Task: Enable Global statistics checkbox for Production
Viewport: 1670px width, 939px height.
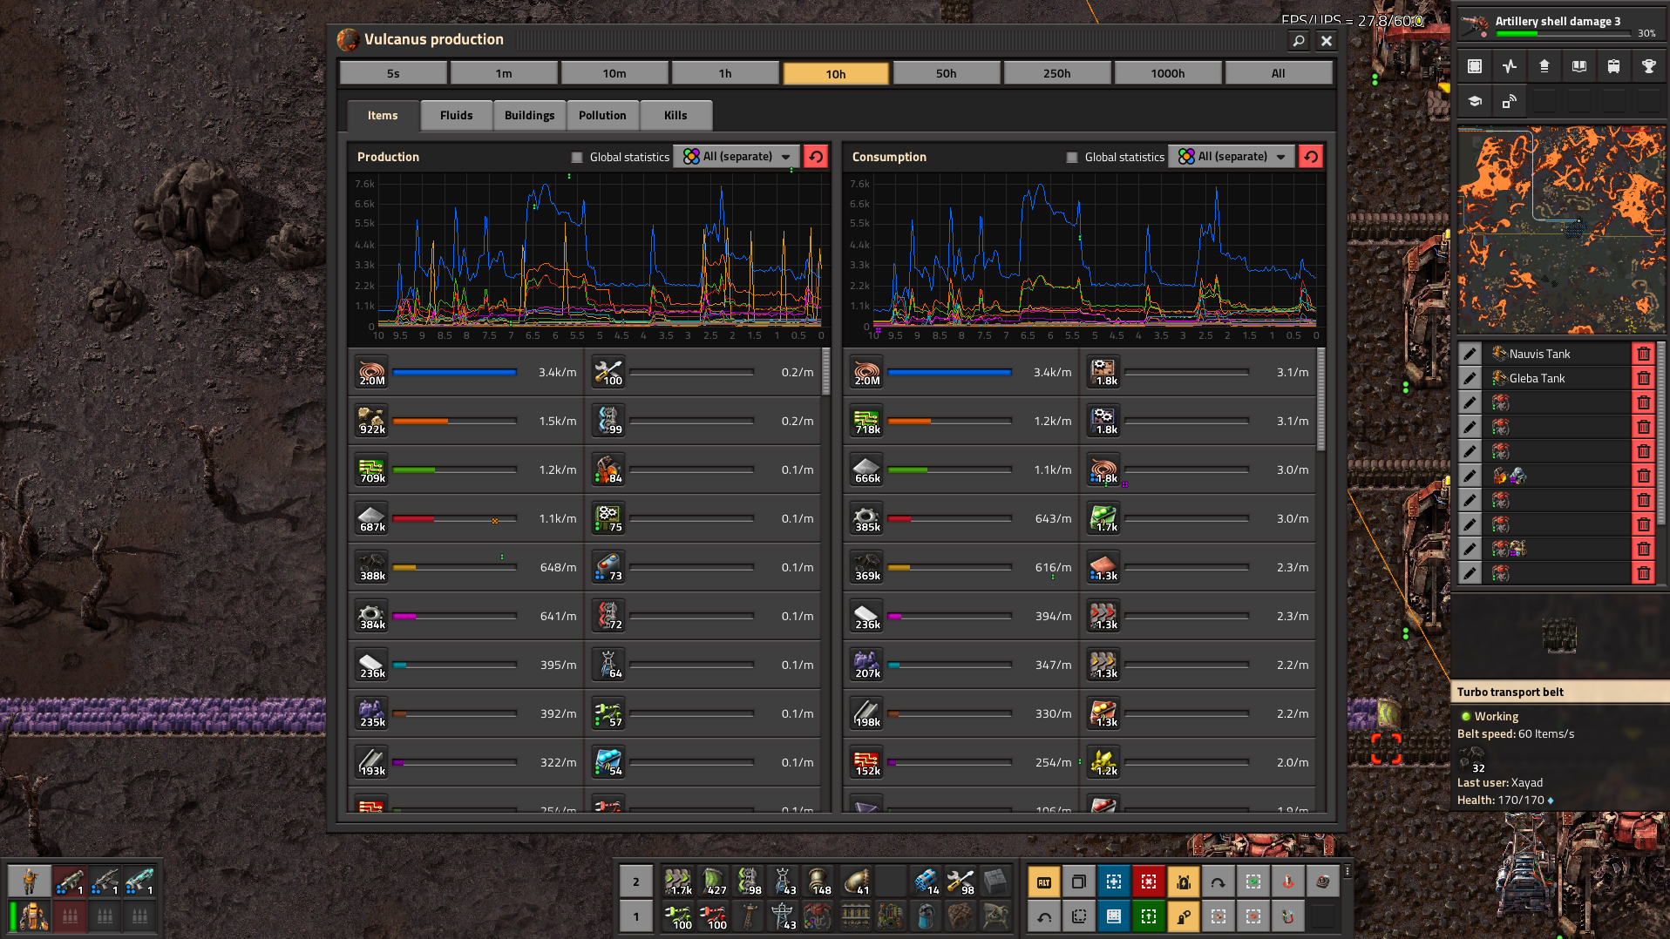Action: pyautogui.click(x=576, y=158)
